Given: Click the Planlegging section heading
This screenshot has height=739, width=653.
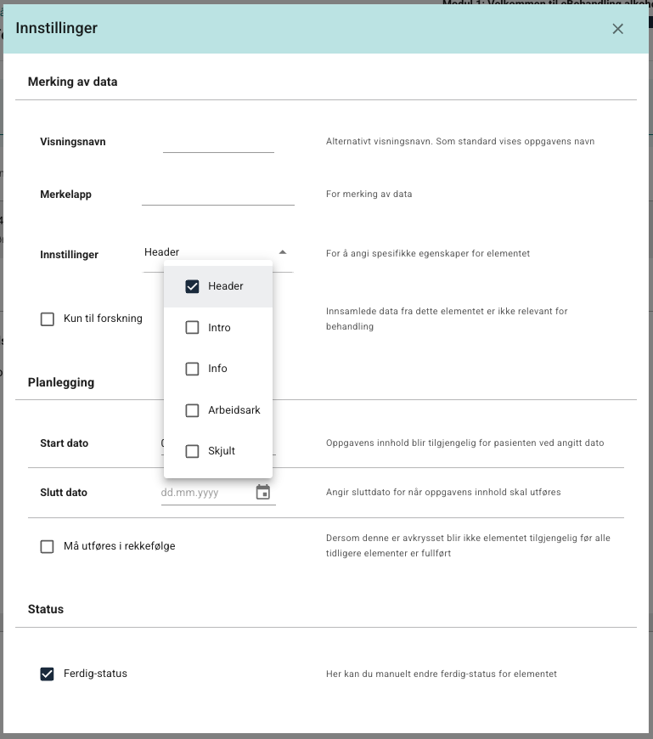Looking at the screenshot, I should 61,382.
